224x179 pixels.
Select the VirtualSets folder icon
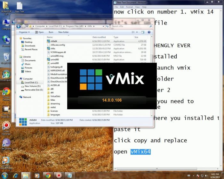click(x=48, y=96)
